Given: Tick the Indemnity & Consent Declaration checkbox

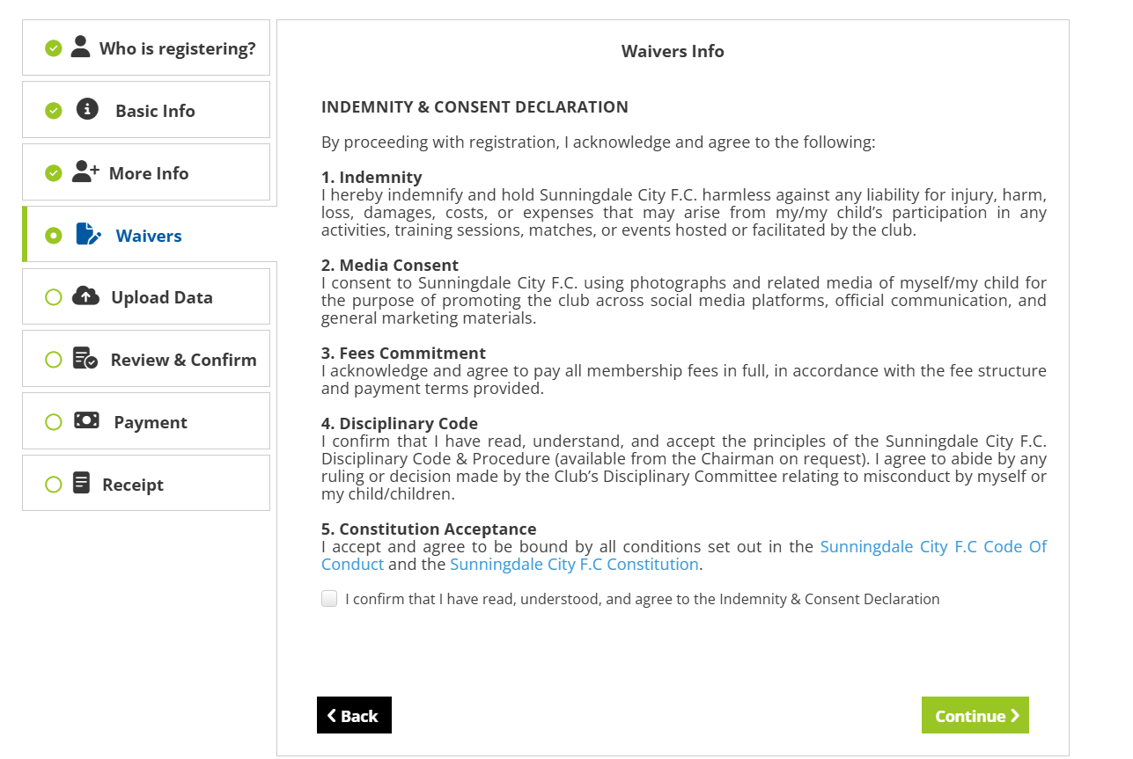Looking at the screenshot, I should [329, 599].
